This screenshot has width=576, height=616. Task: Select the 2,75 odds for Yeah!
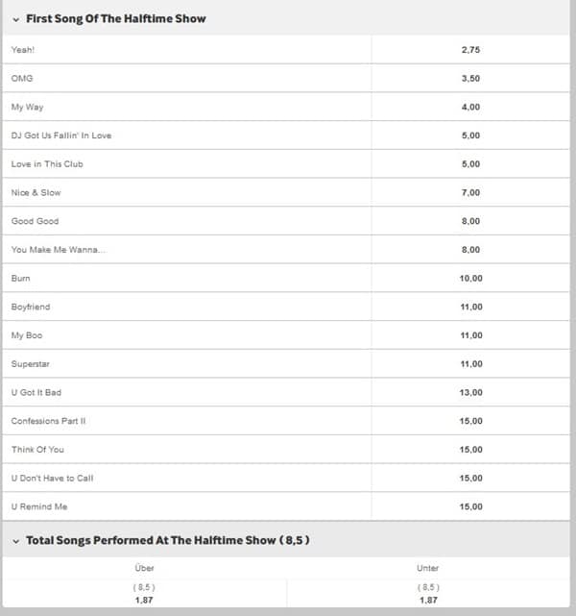[x=470, y=50]
